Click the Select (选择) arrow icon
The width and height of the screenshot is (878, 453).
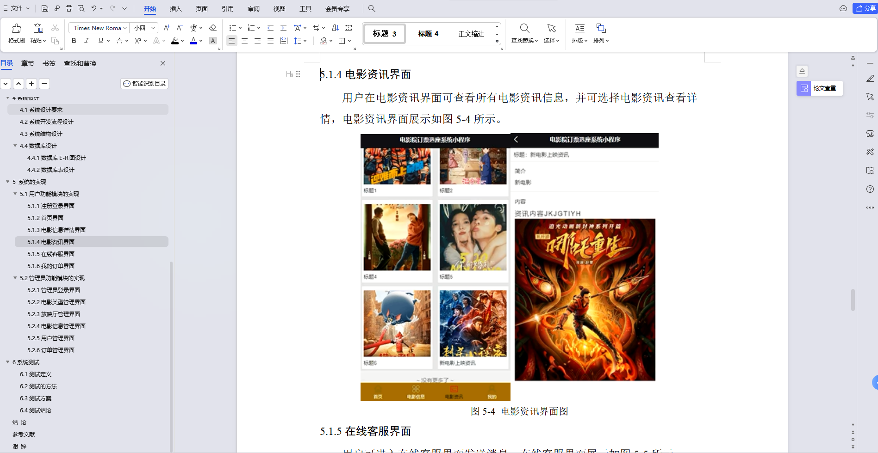tap(551, 28)
